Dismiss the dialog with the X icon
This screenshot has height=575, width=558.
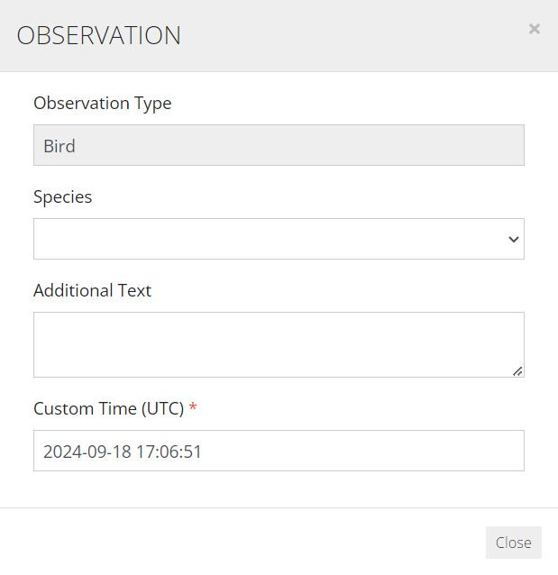[535, 29]
